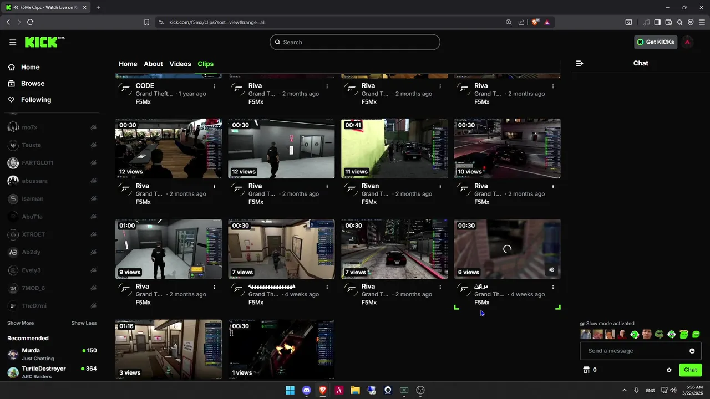Click the share icon in address bar
This screenshot has width=710, height=399.
521,22
